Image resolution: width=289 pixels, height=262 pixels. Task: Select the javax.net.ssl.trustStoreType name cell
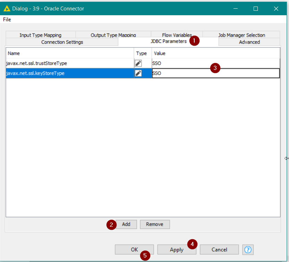69,63
